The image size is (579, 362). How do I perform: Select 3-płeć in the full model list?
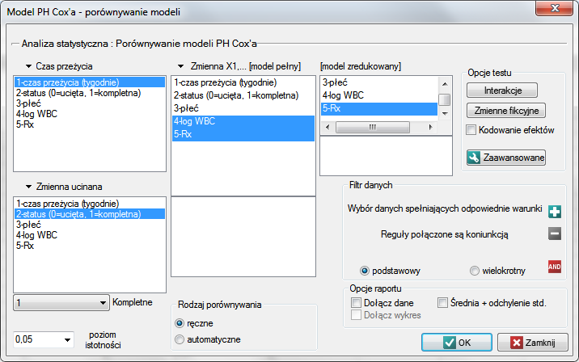[x=186, y=107]
